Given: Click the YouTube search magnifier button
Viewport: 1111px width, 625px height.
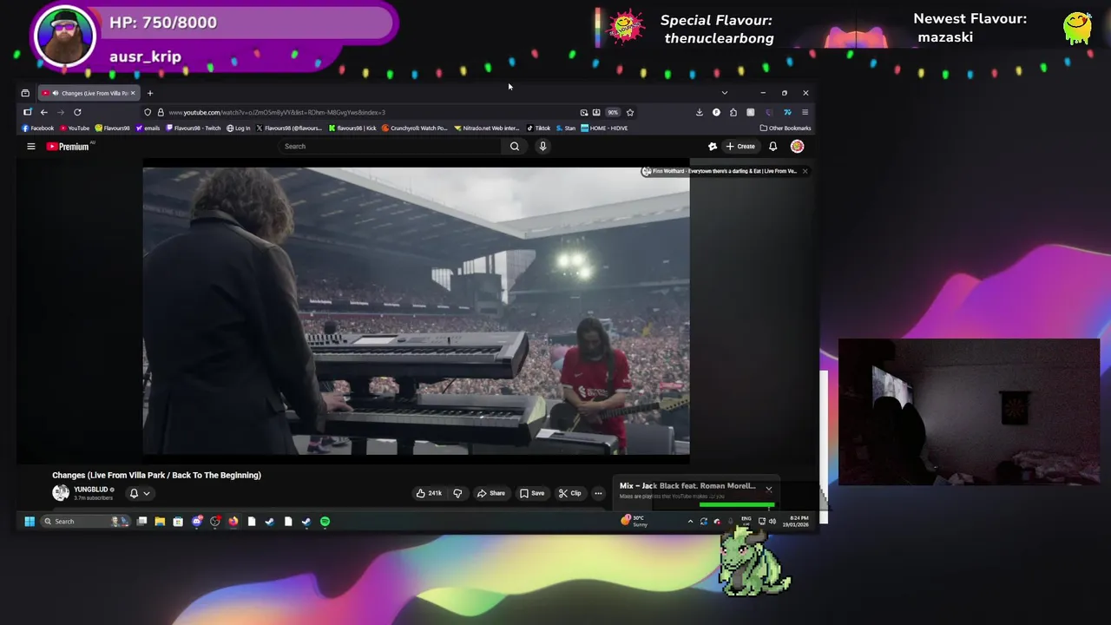Looking at the screenshot, I should point(515,147).
